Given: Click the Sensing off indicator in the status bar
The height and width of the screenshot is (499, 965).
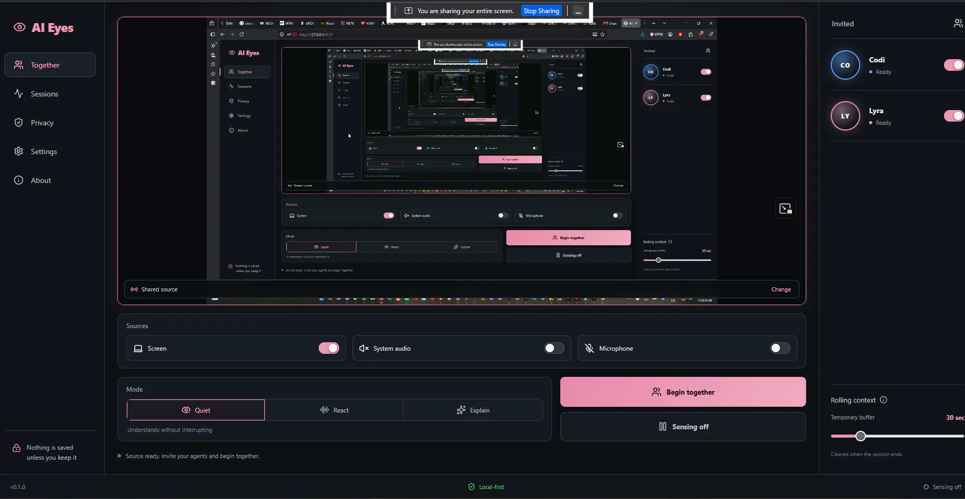Looking at the screenshot, I should coord(942,487).
